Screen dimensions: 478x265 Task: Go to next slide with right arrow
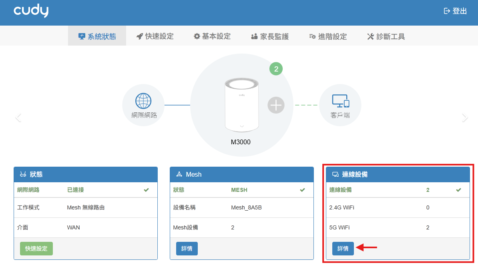(x=464, y=118)
